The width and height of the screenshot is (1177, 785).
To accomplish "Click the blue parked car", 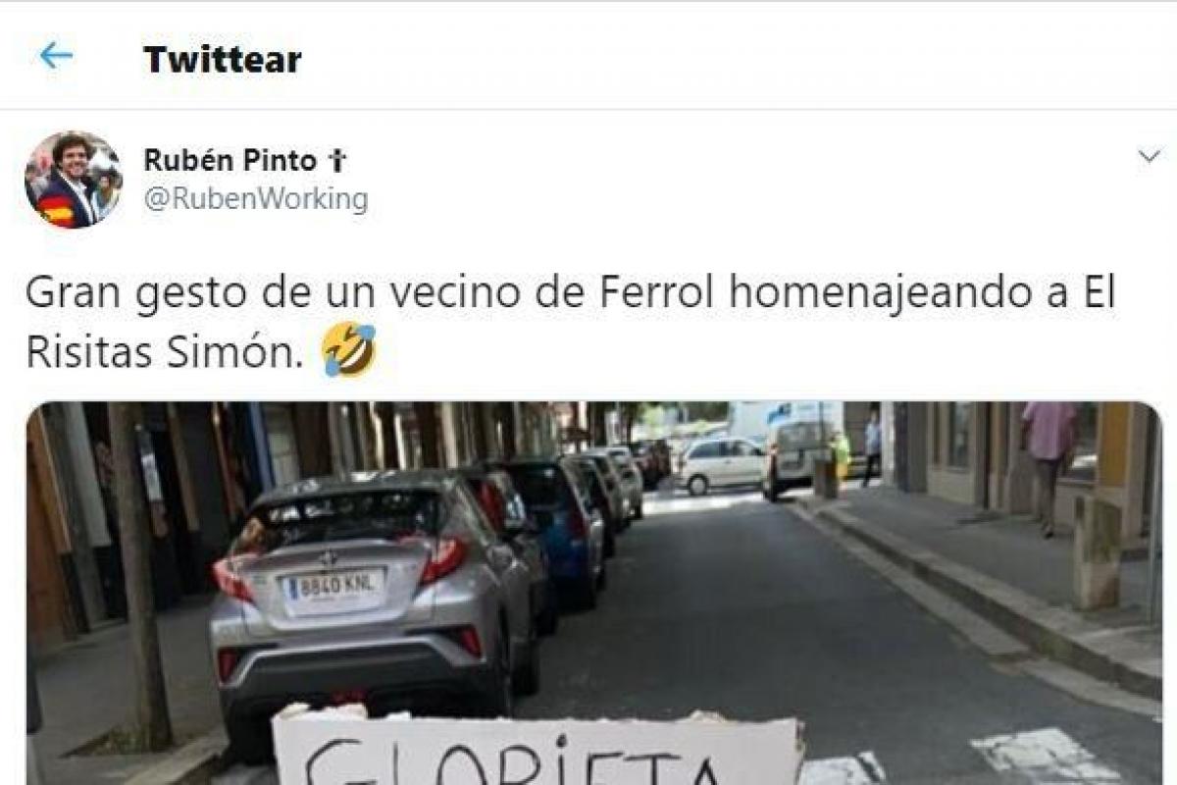I will point(561,532).
